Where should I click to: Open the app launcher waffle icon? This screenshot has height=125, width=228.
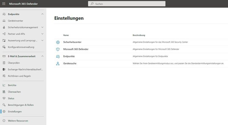coord(4,4)
